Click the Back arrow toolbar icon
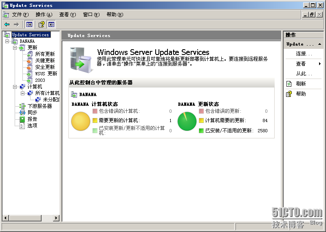Image resolution: width=326 pixels, height=232 pixels. (7, 24)
